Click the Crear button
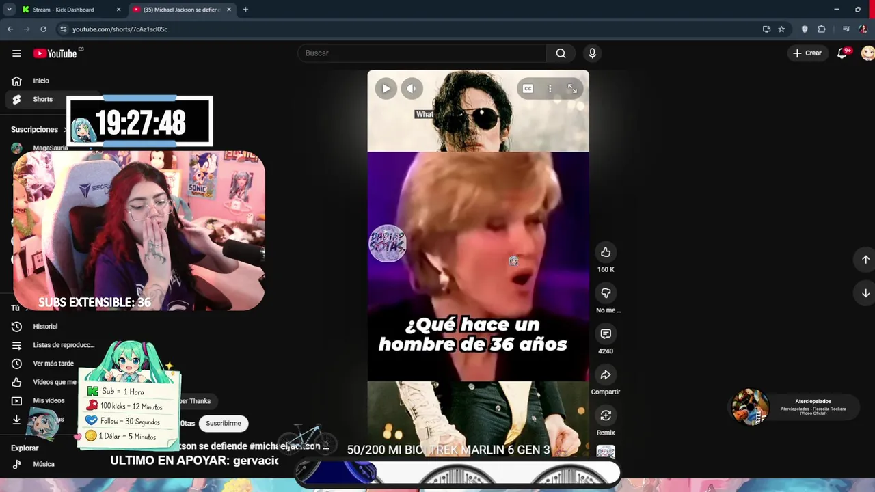 click(x=807, y=53)
